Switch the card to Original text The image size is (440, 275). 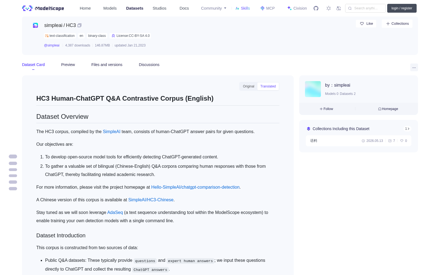point(249,86)
